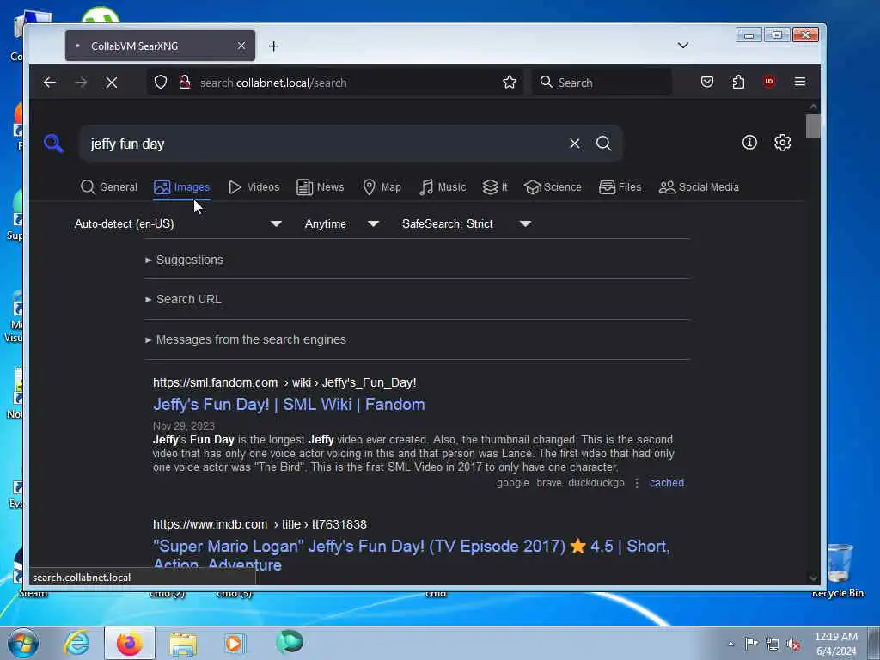Open the cached link of Fandom result

(x=667, y=483)
